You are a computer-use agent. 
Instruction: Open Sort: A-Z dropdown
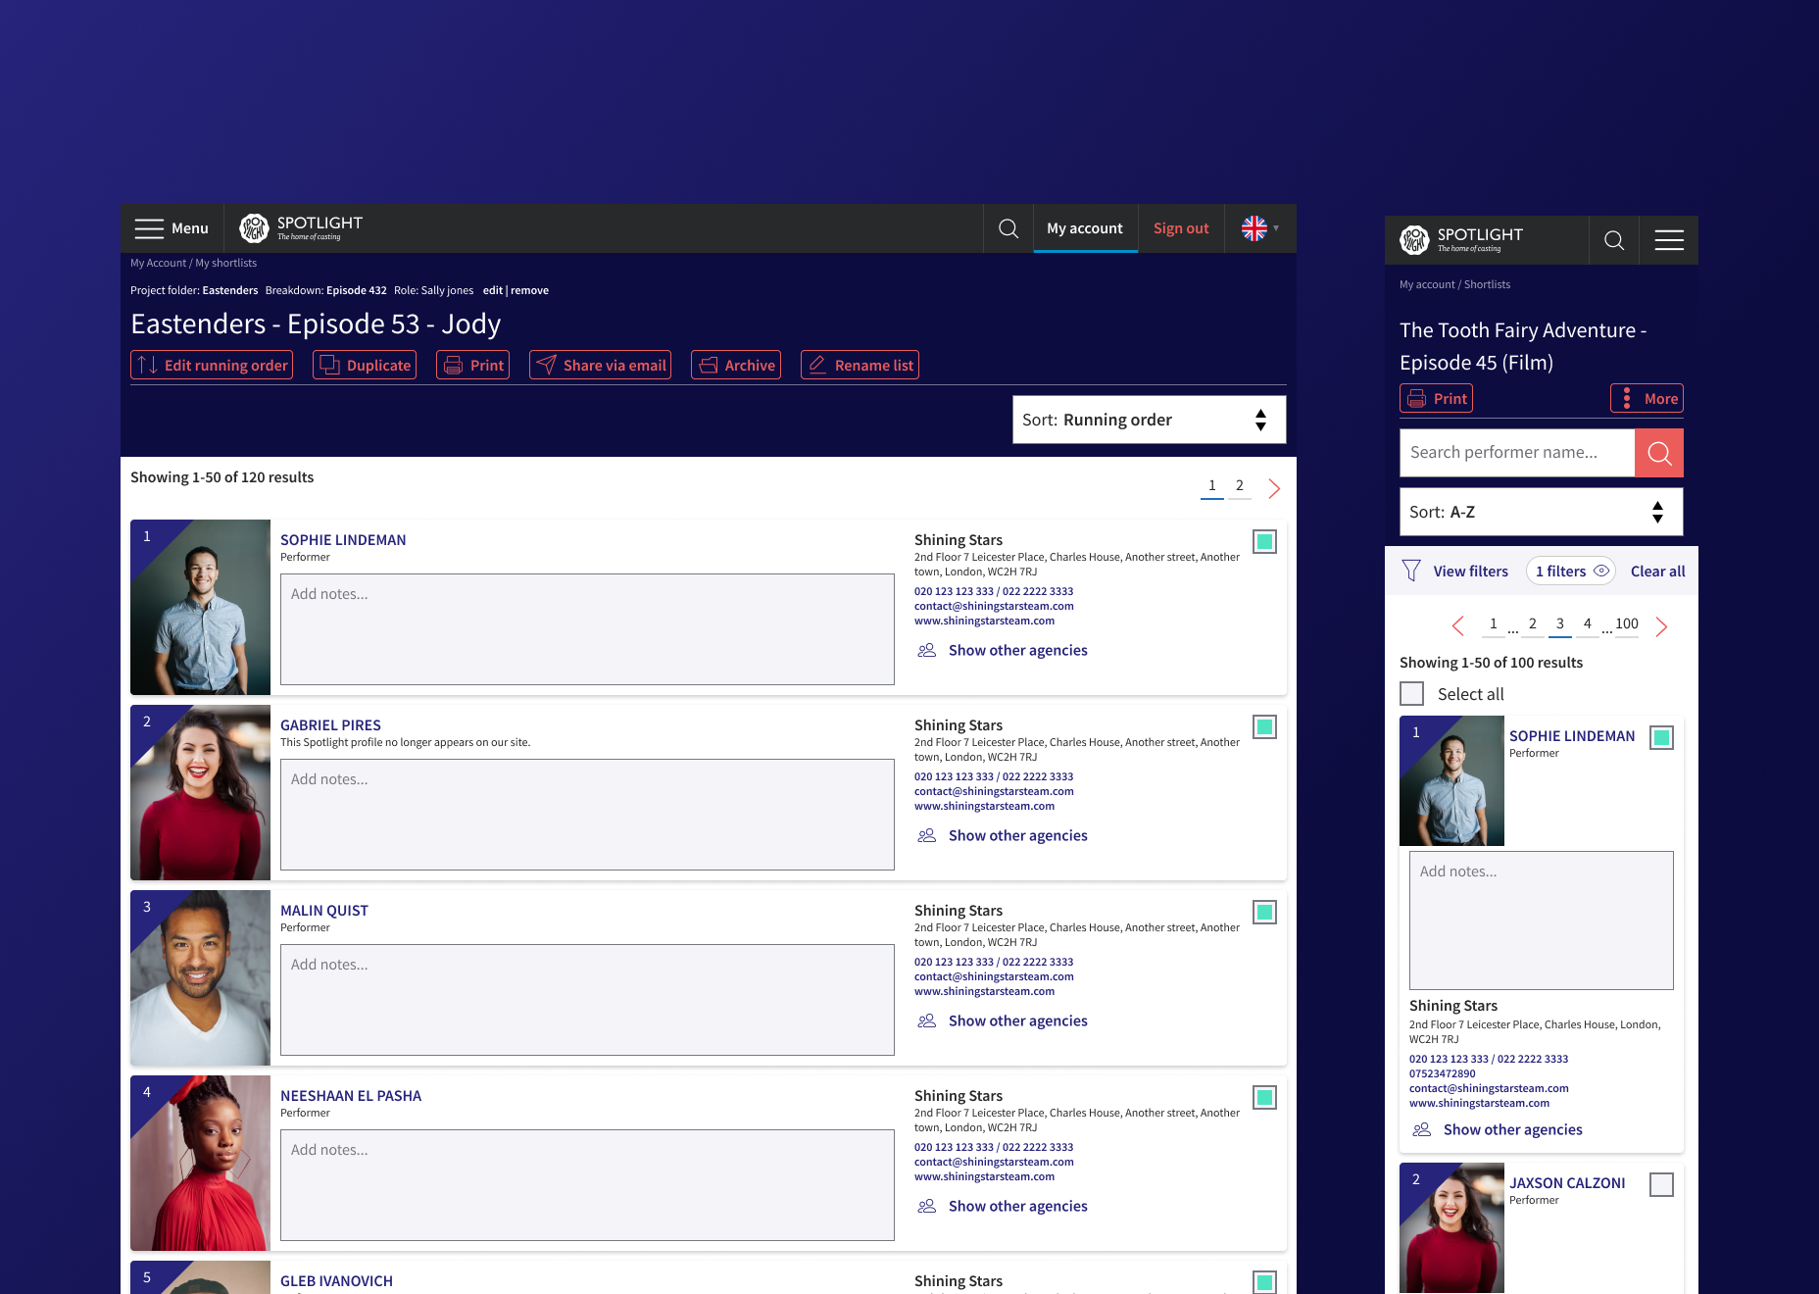[x=1542, y=512]
